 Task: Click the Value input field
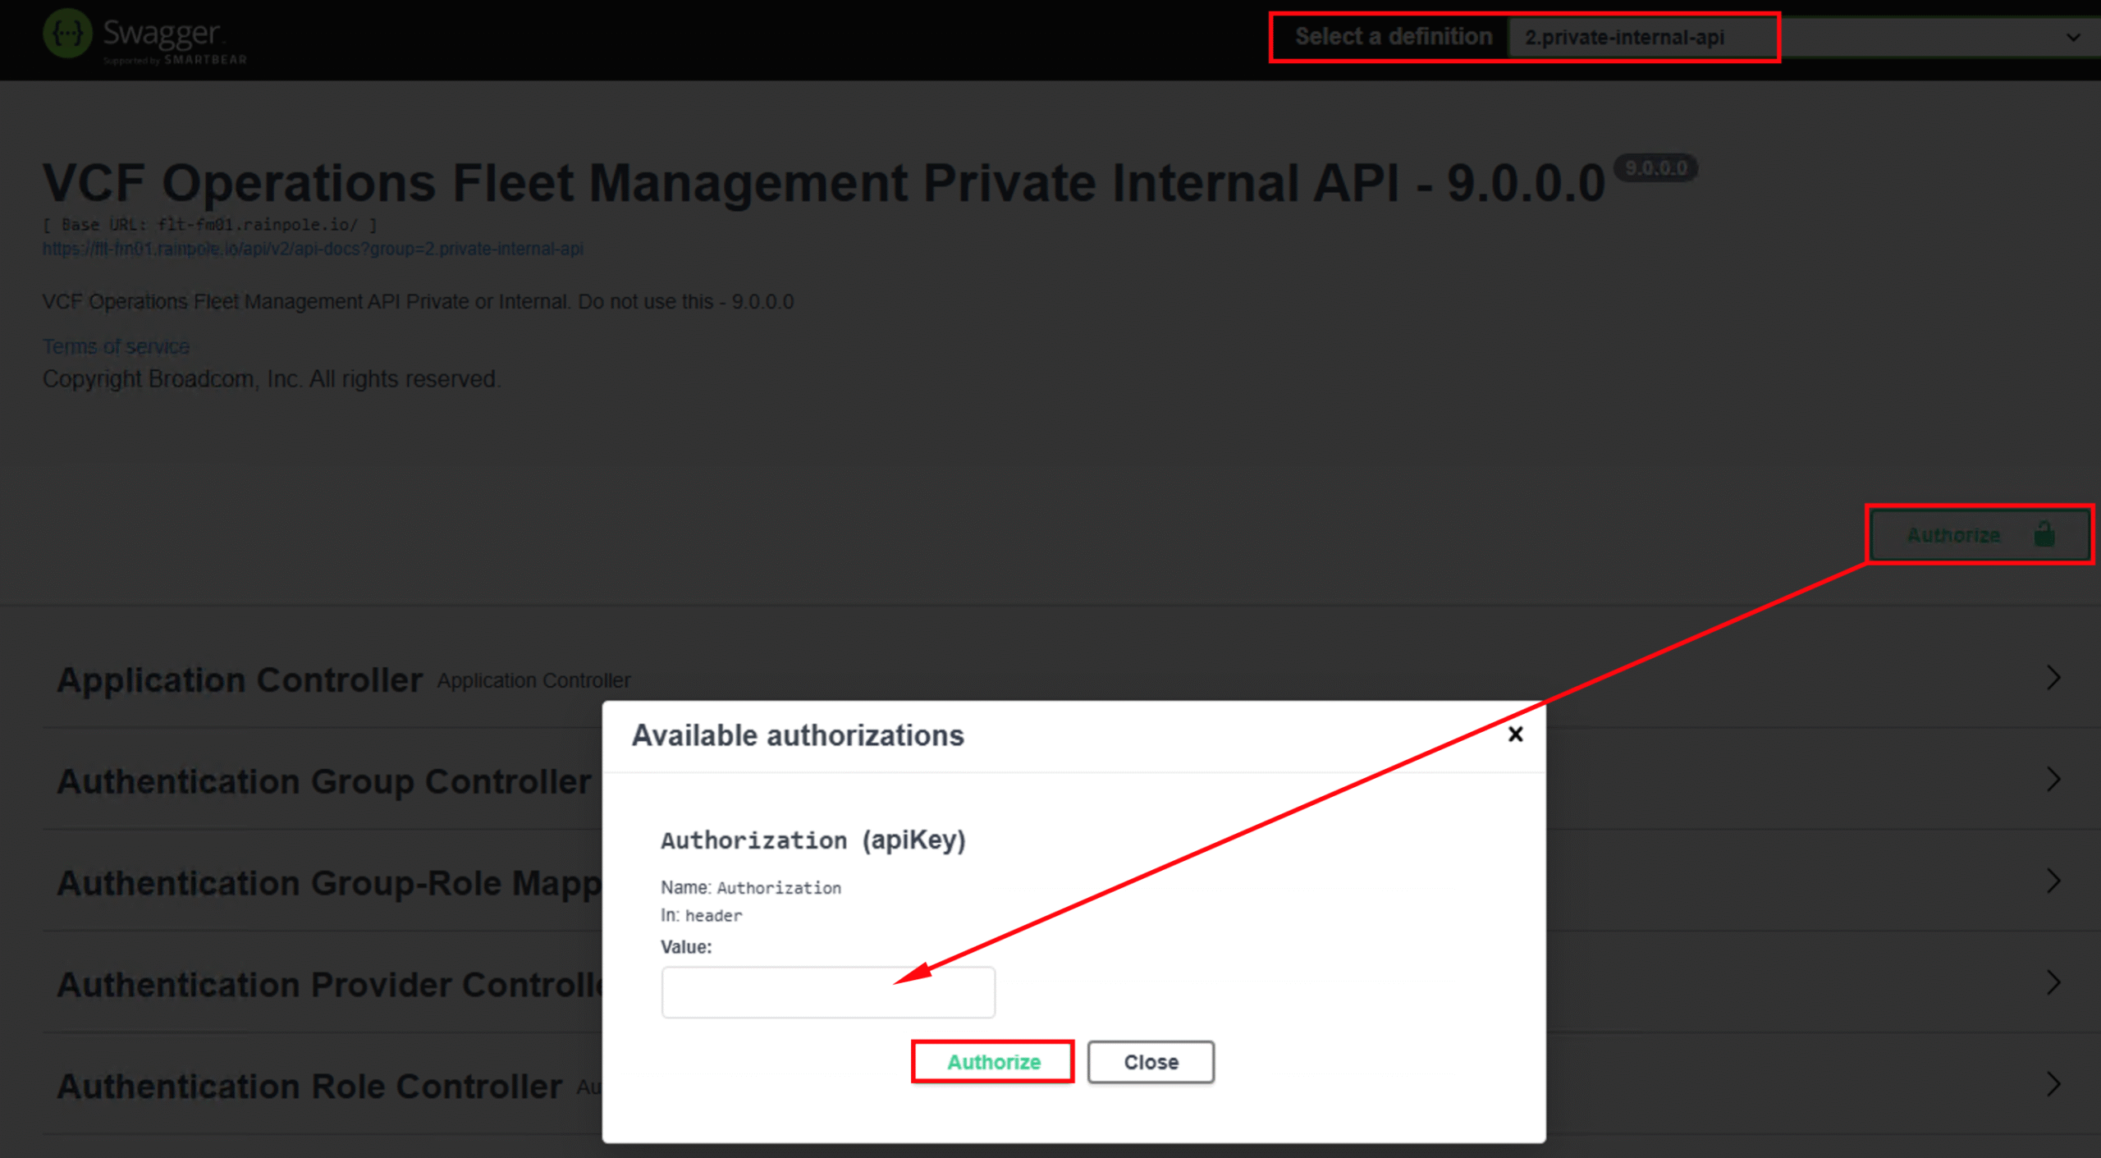[x=827, y=992]
